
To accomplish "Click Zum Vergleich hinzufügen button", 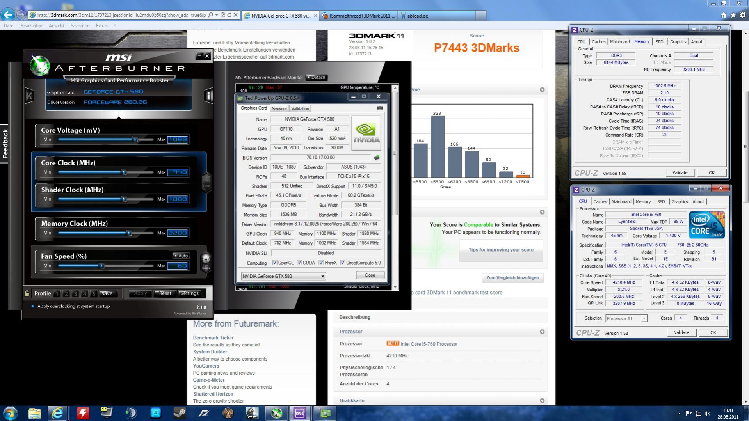I will click(x=512, y=278).
